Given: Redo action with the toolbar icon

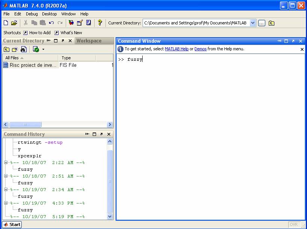Looking at the screenshot, I should pos(60,23).
